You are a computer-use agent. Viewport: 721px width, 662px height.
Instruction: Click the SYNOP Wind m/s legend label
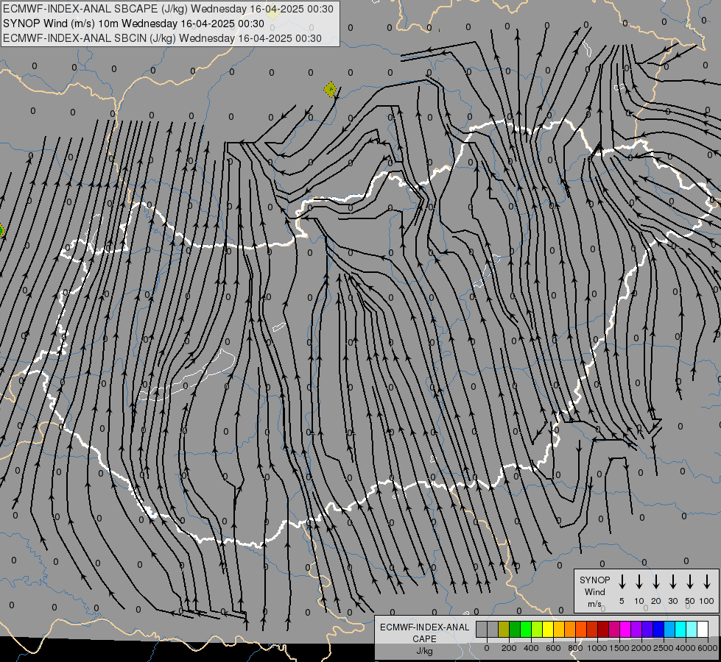click(x=594, y=591)
